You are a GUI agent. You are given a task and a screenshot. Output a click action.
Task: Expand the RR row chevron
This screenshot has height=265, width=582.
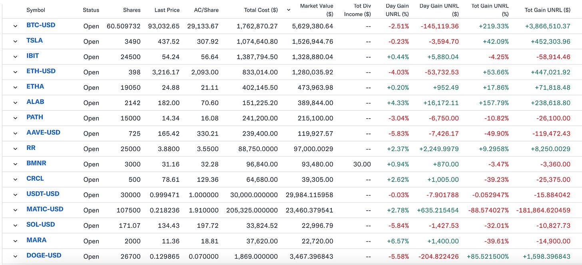pos(16,149)
